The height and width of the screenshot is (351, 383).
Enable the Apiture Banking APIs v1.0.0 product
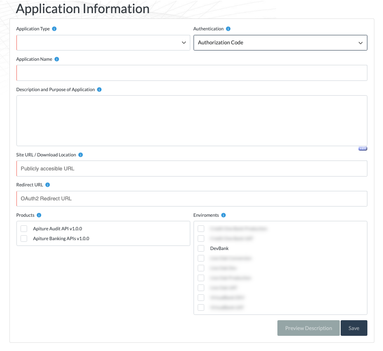point(23,239)
